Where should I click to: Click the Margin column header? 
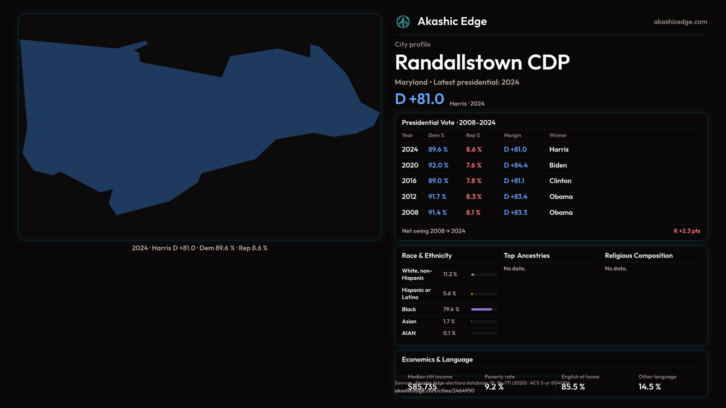click(512, 135)
